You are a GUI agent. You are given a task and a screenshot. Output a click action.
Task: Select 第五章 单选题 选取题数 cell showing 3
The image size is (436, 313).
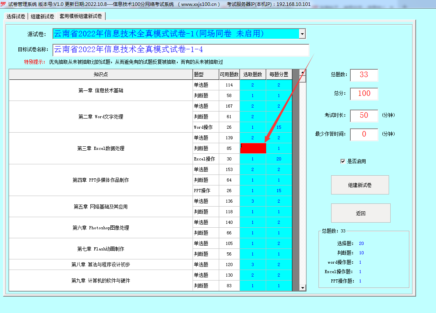[x=253, y=201]
